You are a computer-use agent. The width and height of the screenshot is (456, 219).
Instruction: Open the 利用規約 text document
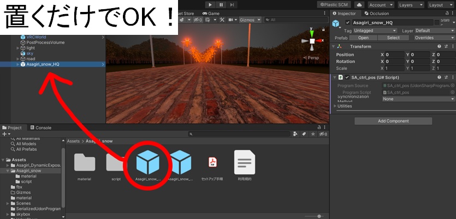click(x=245, y=166)
